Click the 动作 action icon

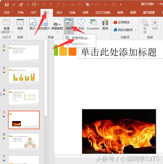pyautogui.click(x=155, y=22)
